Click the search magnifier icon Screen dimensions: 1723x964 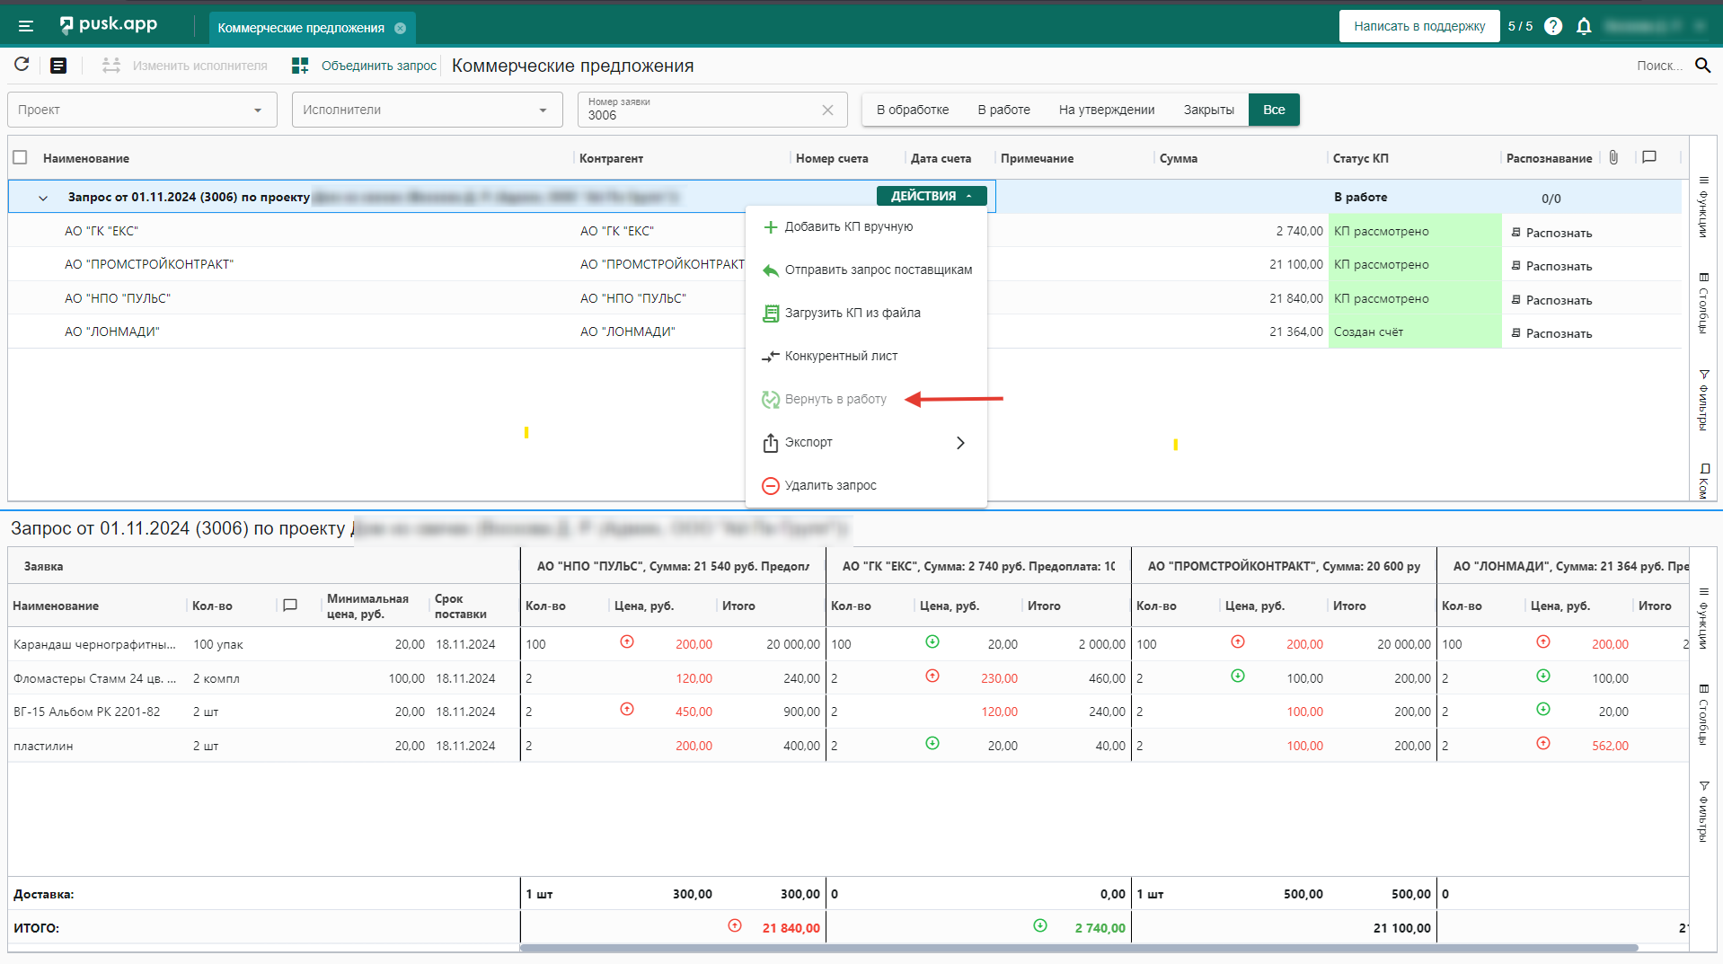tap(1702, 65)
